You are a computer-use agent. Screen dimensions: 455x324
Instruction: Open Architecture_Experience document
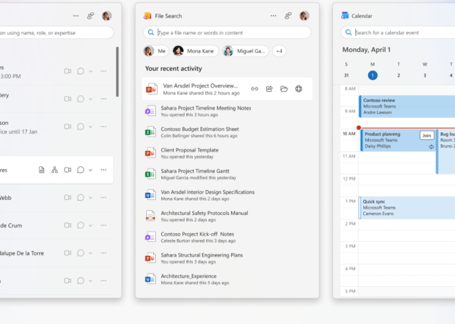click(228, 279)
